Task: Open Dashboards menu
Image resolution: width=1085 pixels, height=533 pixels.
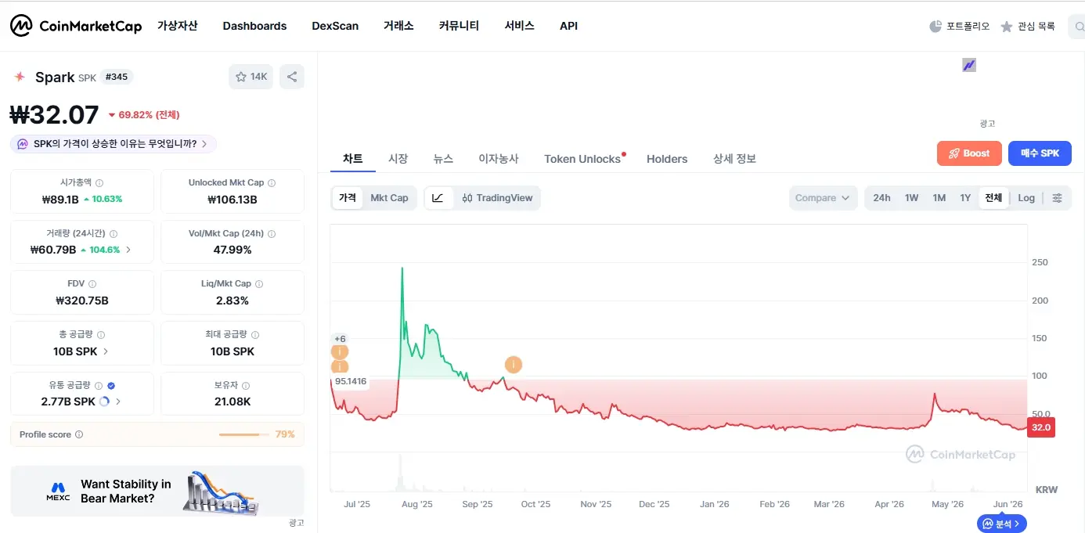Action: [x=254, y=26]
